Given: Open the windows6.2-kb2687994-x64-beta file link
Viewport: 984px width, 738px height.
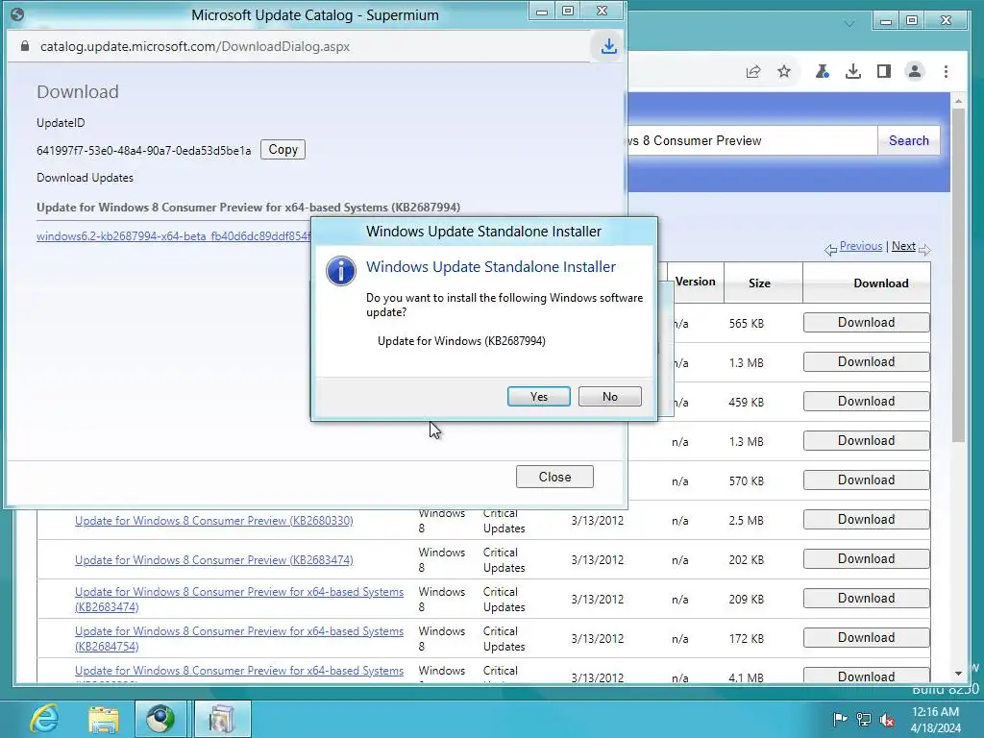Looking at the screenshot, I should click(x=173, y=236).
